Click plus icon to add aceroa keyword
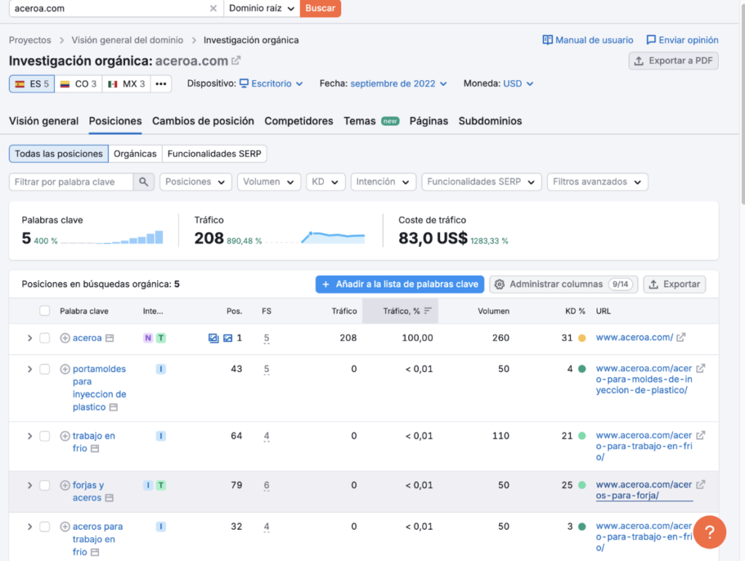 coord(65,338)
